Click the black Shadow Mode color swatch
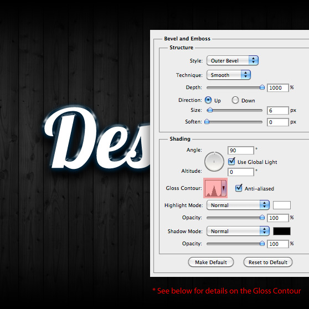The height and width of the screenshot is (309, 309). (282, 231)
